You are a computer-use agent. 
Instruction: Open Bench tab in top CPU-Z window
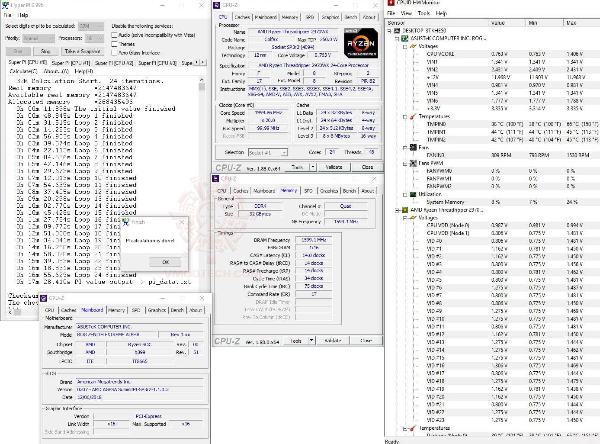coord(351,17)
